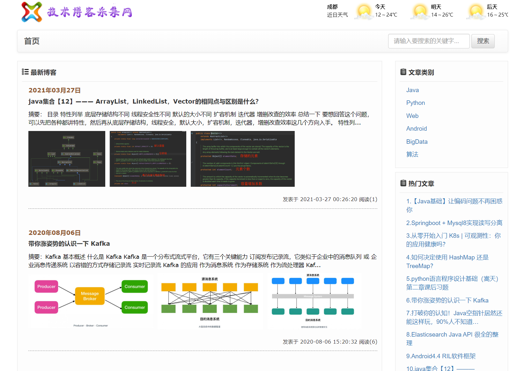This screenshot has height=371, width=532.
Task: Open hot article 10 java集合【12】
Action: pyautogui.click(x=440, y=368)
